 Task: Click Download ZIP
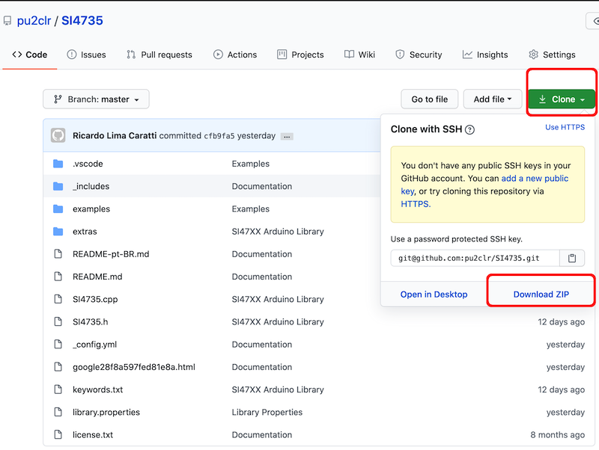pyautogui.click(x=541, y=295)
